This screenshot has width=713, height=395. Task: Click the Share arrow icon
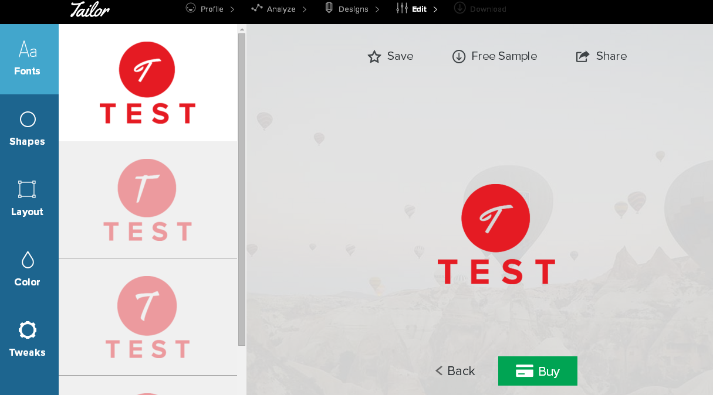(582, 56)
